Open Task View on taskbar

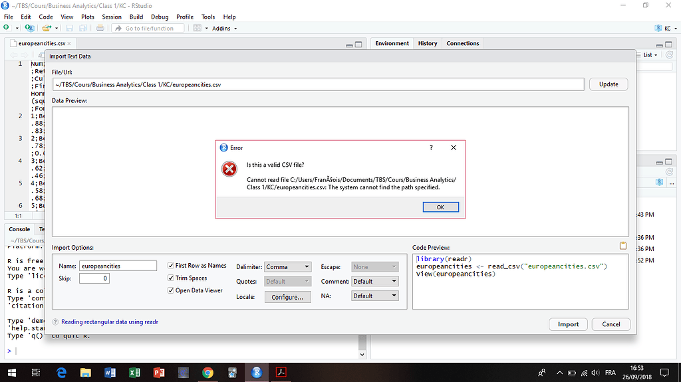[x=36, y=373]
